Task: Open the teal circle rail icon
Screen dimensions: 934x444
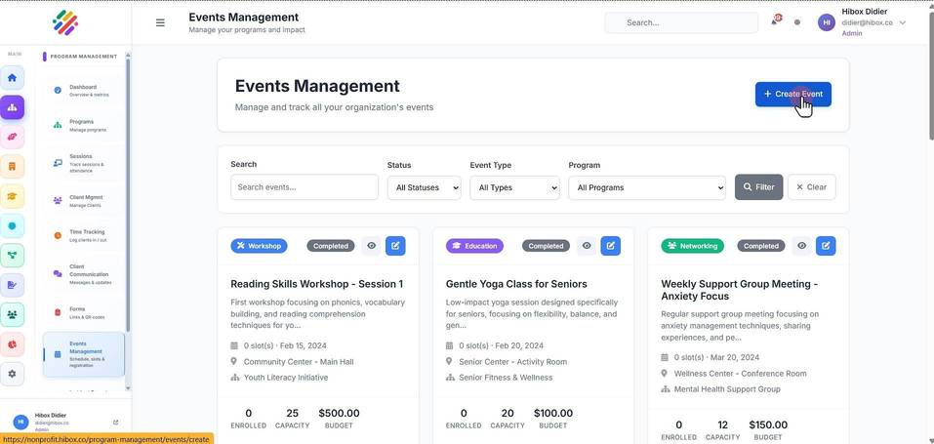Action: [12, 225]
